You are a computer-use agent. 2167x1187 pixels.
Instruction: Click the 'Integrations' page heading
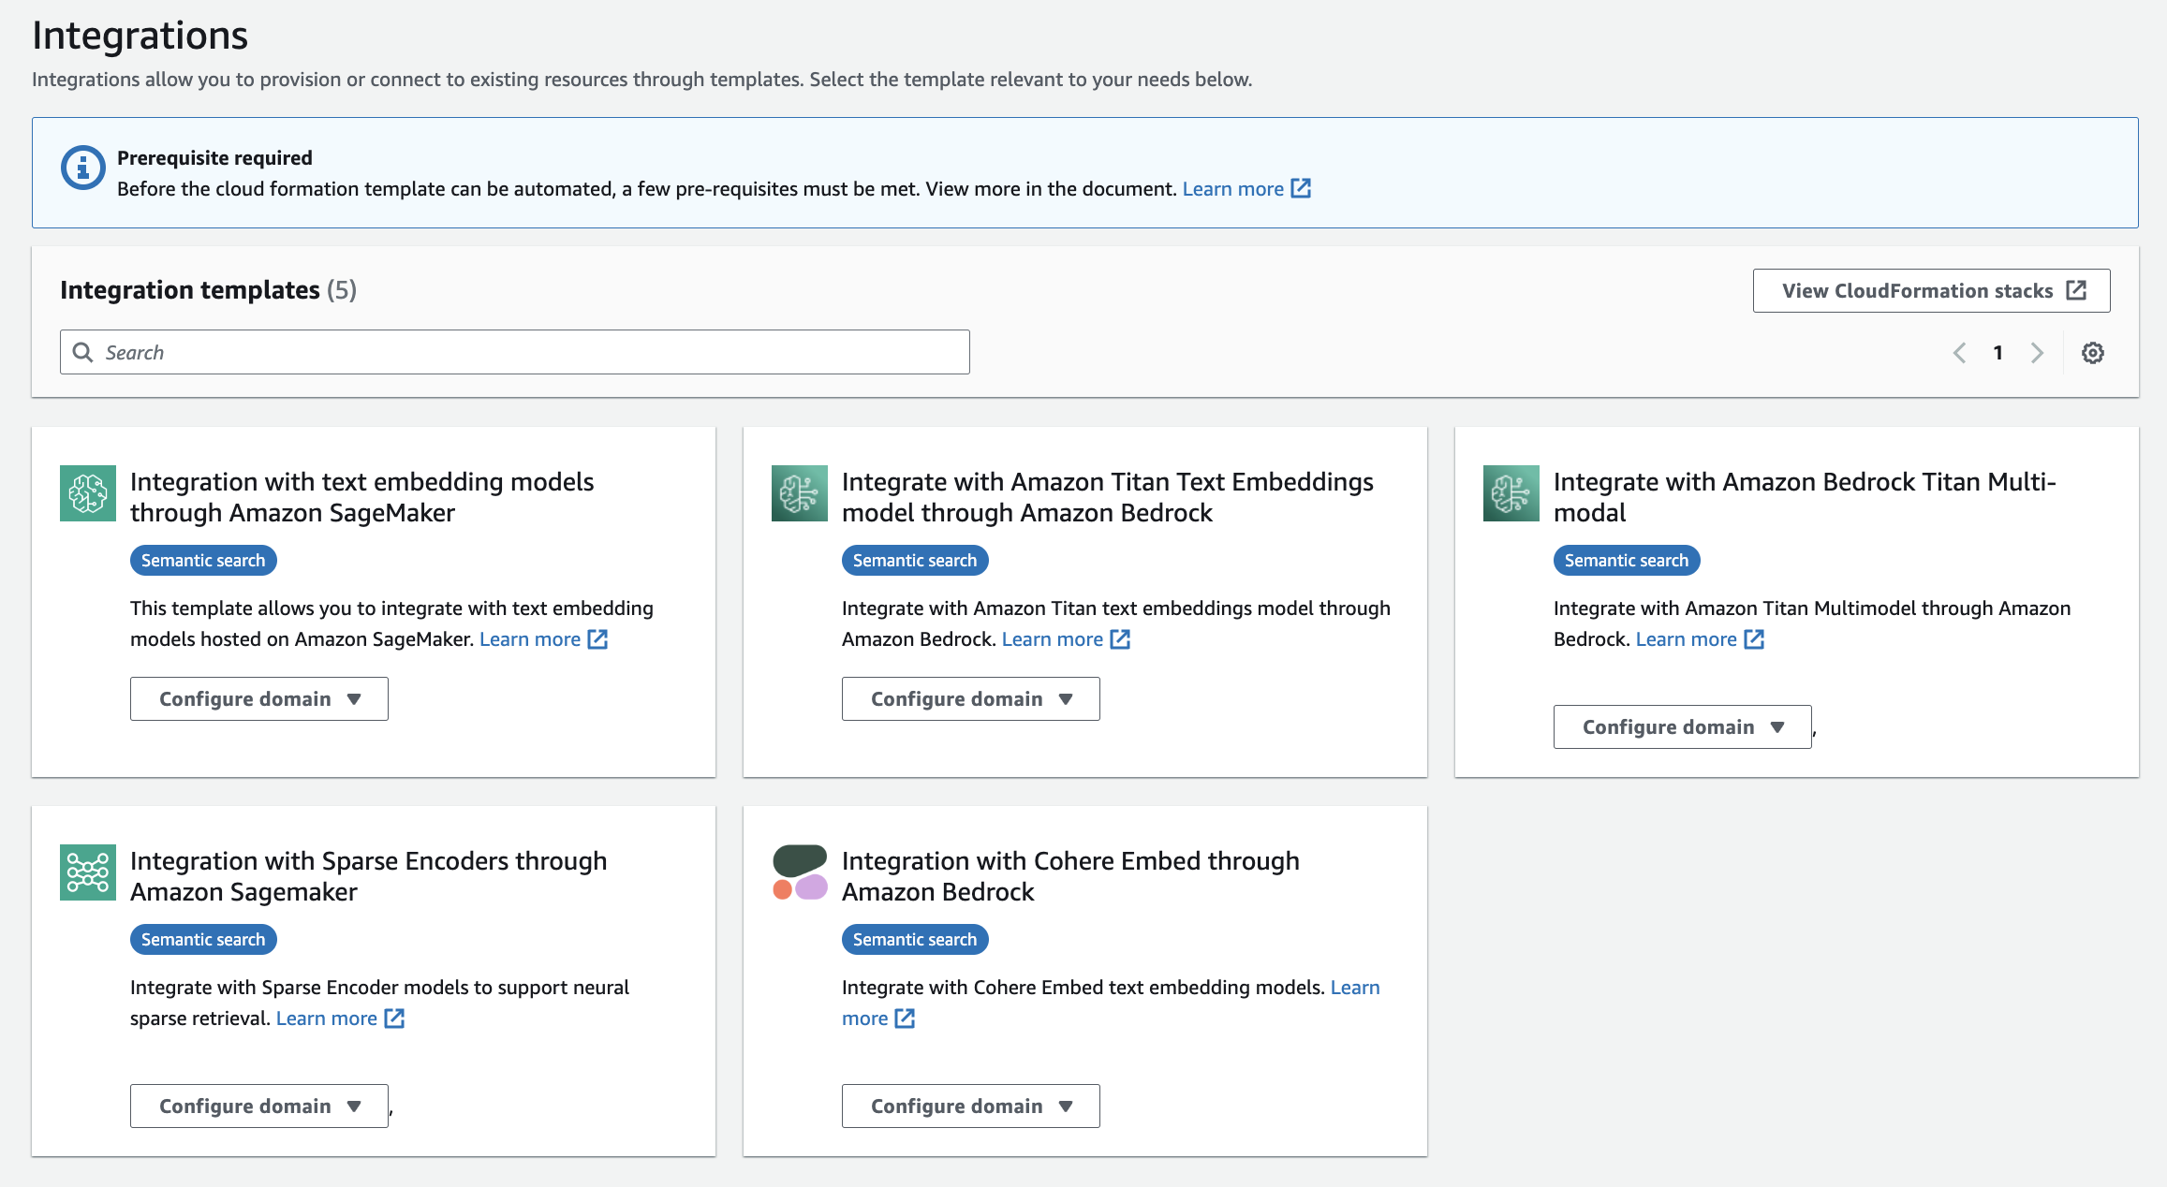(140, 36)
